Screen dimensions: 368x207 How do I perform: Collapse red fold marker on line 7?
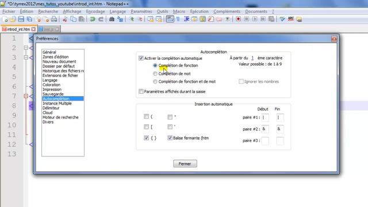point(26,96)
